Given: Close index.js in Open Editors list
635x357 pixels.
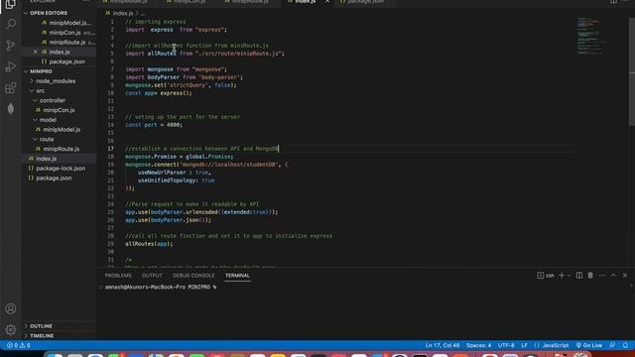Looking at the screenshot, I should [36, 52].
